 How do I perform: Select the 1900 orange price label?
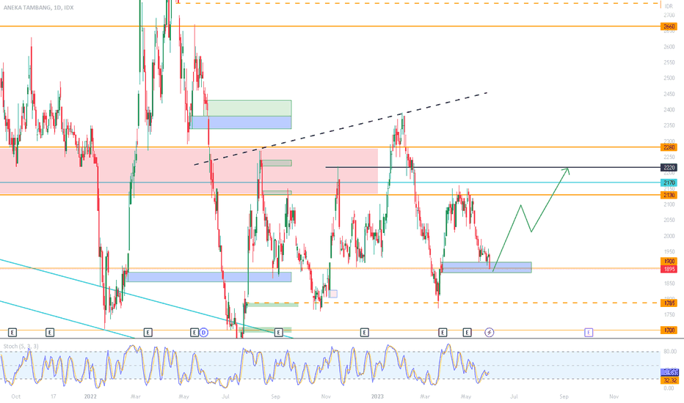coord(669,262)
